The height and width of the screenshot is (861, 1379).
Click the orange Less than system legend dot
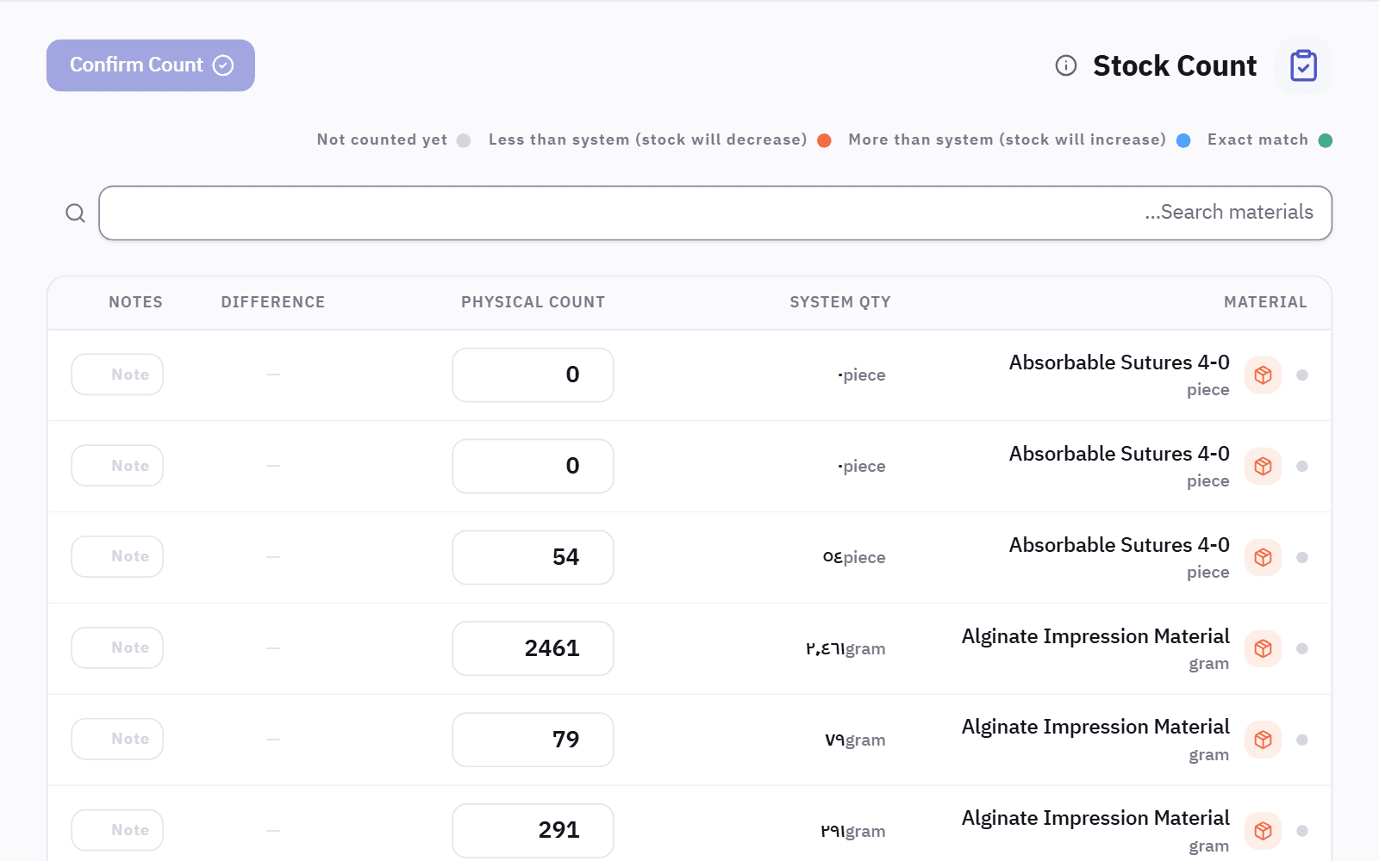click(x=824, y=140)
